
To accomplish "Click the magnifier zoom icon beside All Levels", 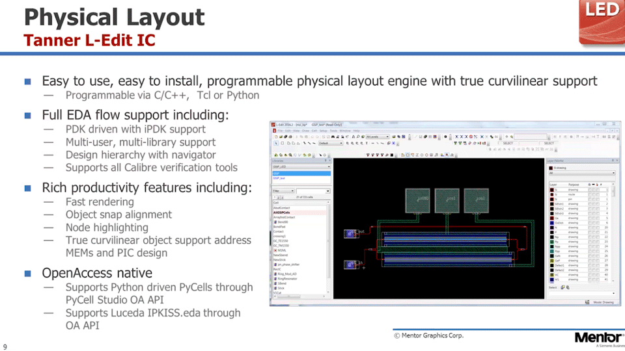I will [358, 136].
